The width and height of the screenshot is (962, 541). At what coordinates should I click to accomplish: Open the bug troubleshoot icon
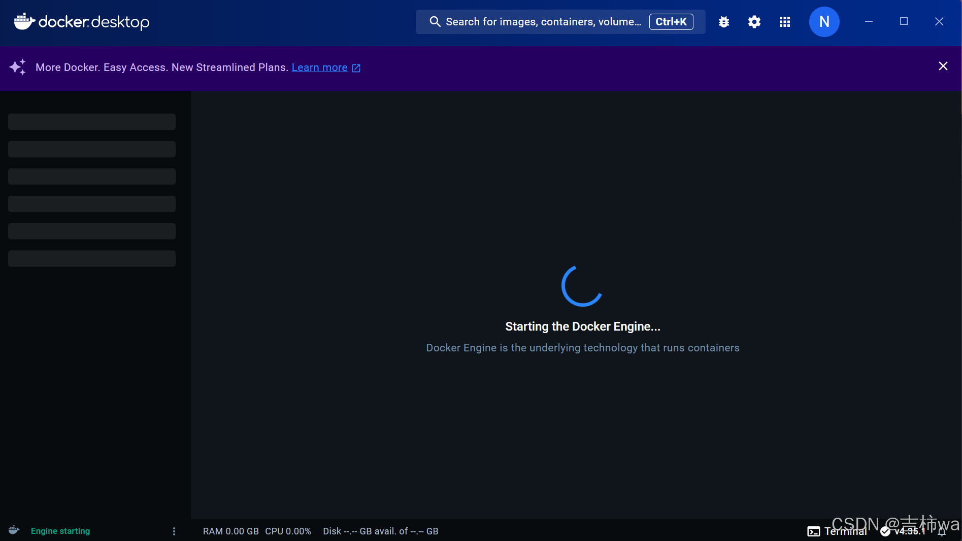tap(724, 22)
